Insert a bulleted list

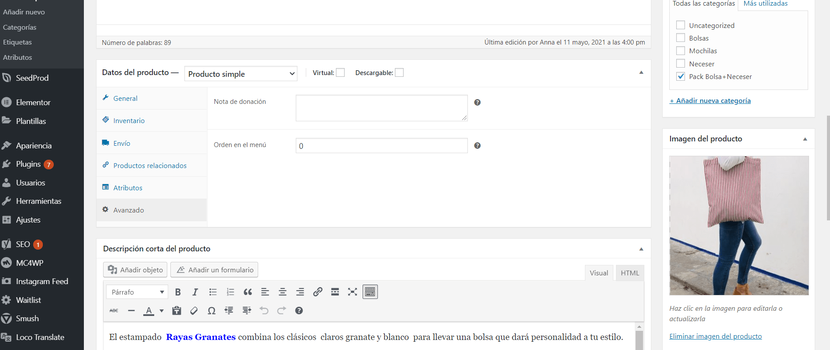pyautogui.click(x=213, y=292)
